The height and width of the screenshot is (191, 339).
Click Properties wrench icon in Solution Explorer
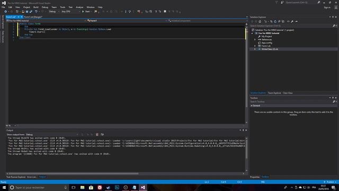click(x=292, y=21)
